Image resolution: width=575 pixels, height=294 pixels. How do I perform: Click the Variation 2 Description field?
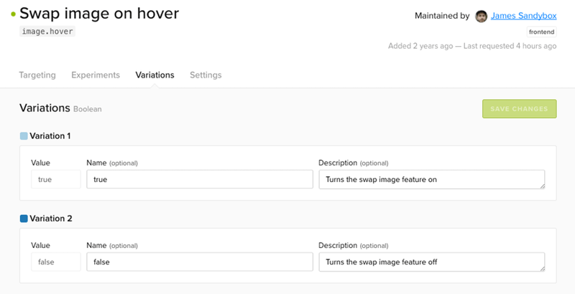click(x=431, y=262)
